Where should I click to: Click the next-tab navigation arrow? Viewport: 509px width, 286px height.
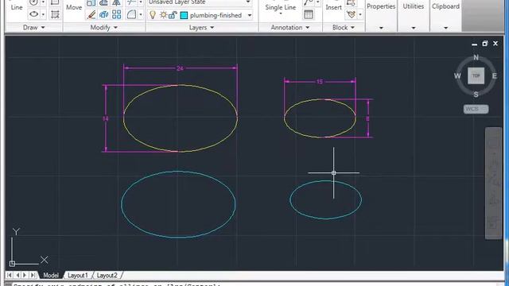tap(25, 276)
